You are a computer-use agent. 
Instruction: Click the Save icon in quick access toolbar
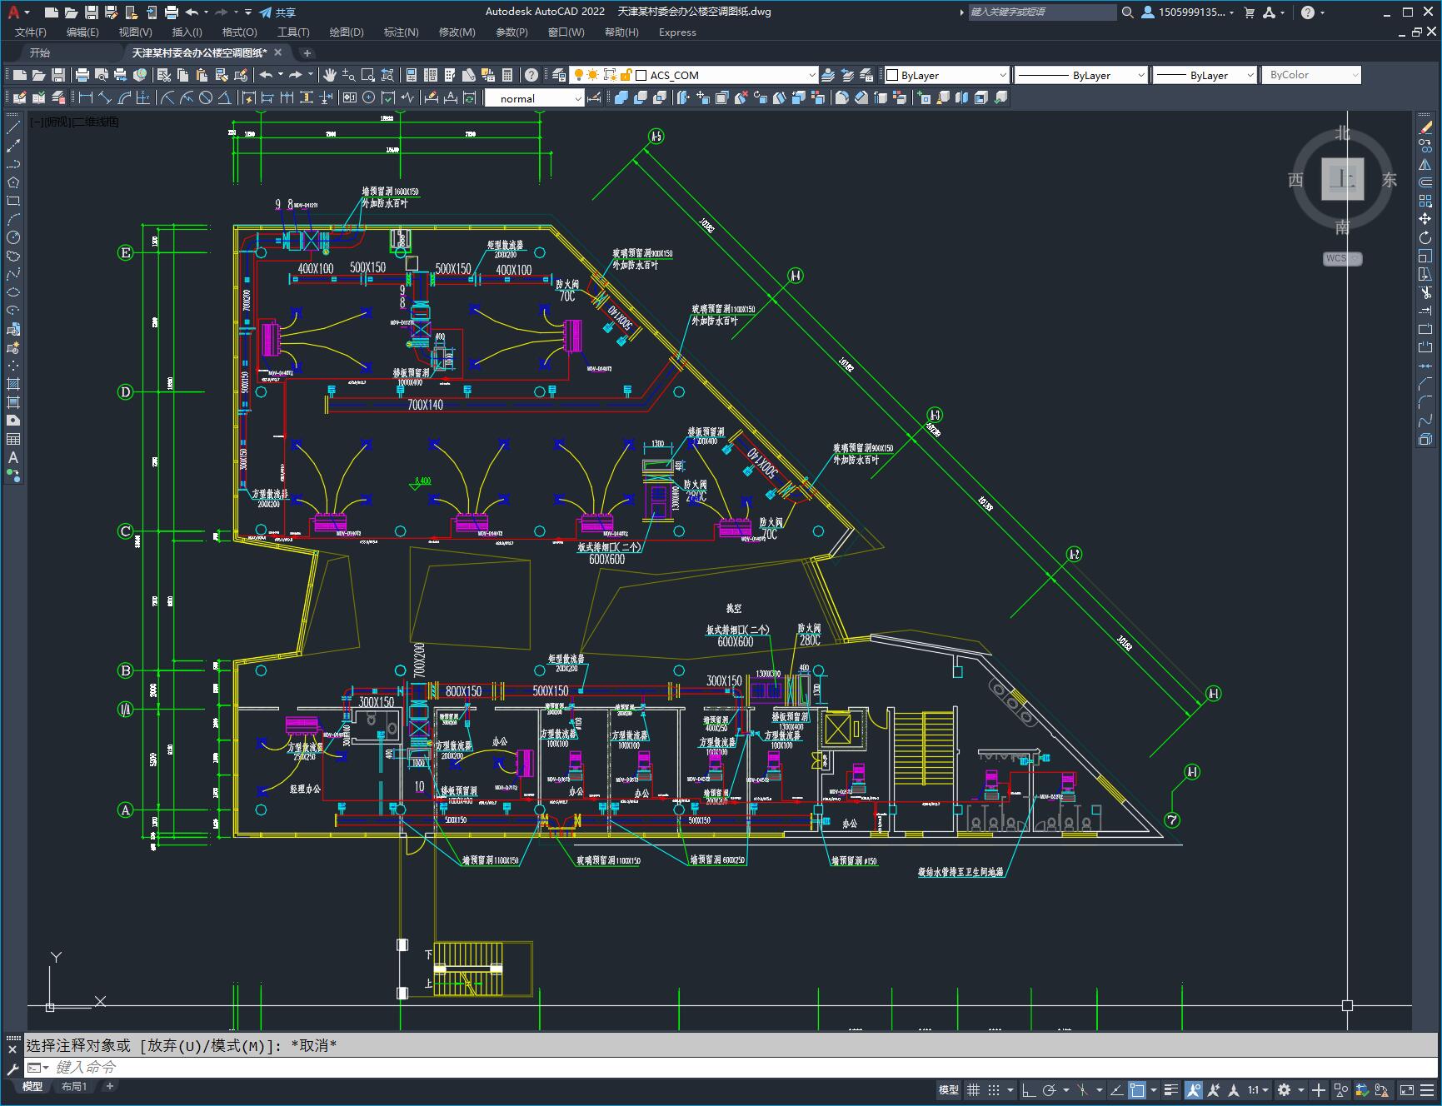91,12
